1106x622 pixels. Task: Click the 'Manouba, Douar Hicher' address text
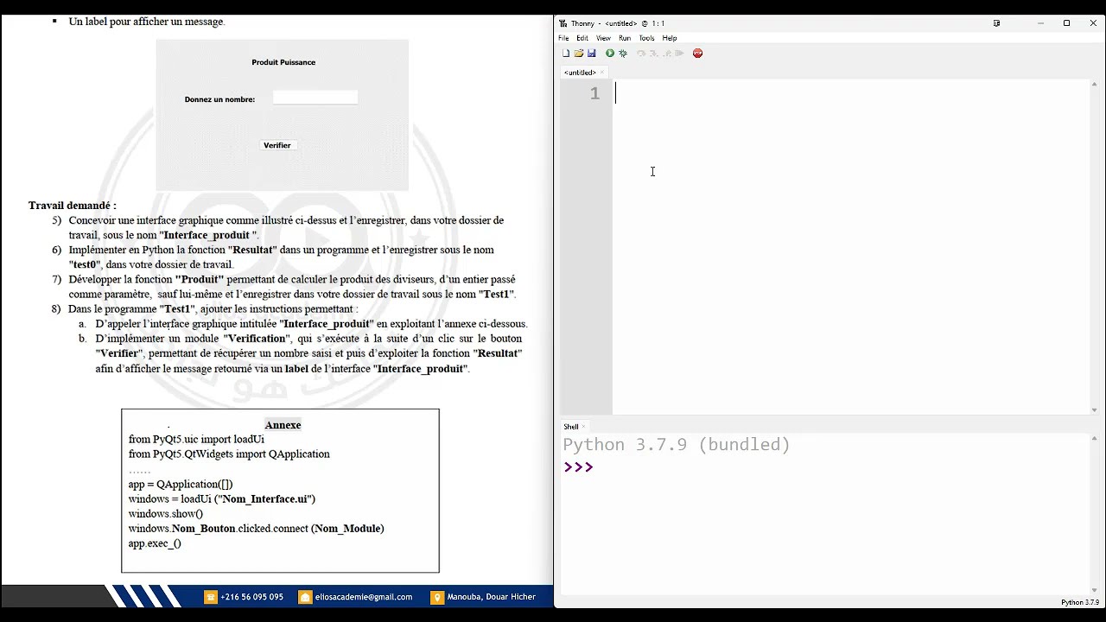[x=492, y=597]
